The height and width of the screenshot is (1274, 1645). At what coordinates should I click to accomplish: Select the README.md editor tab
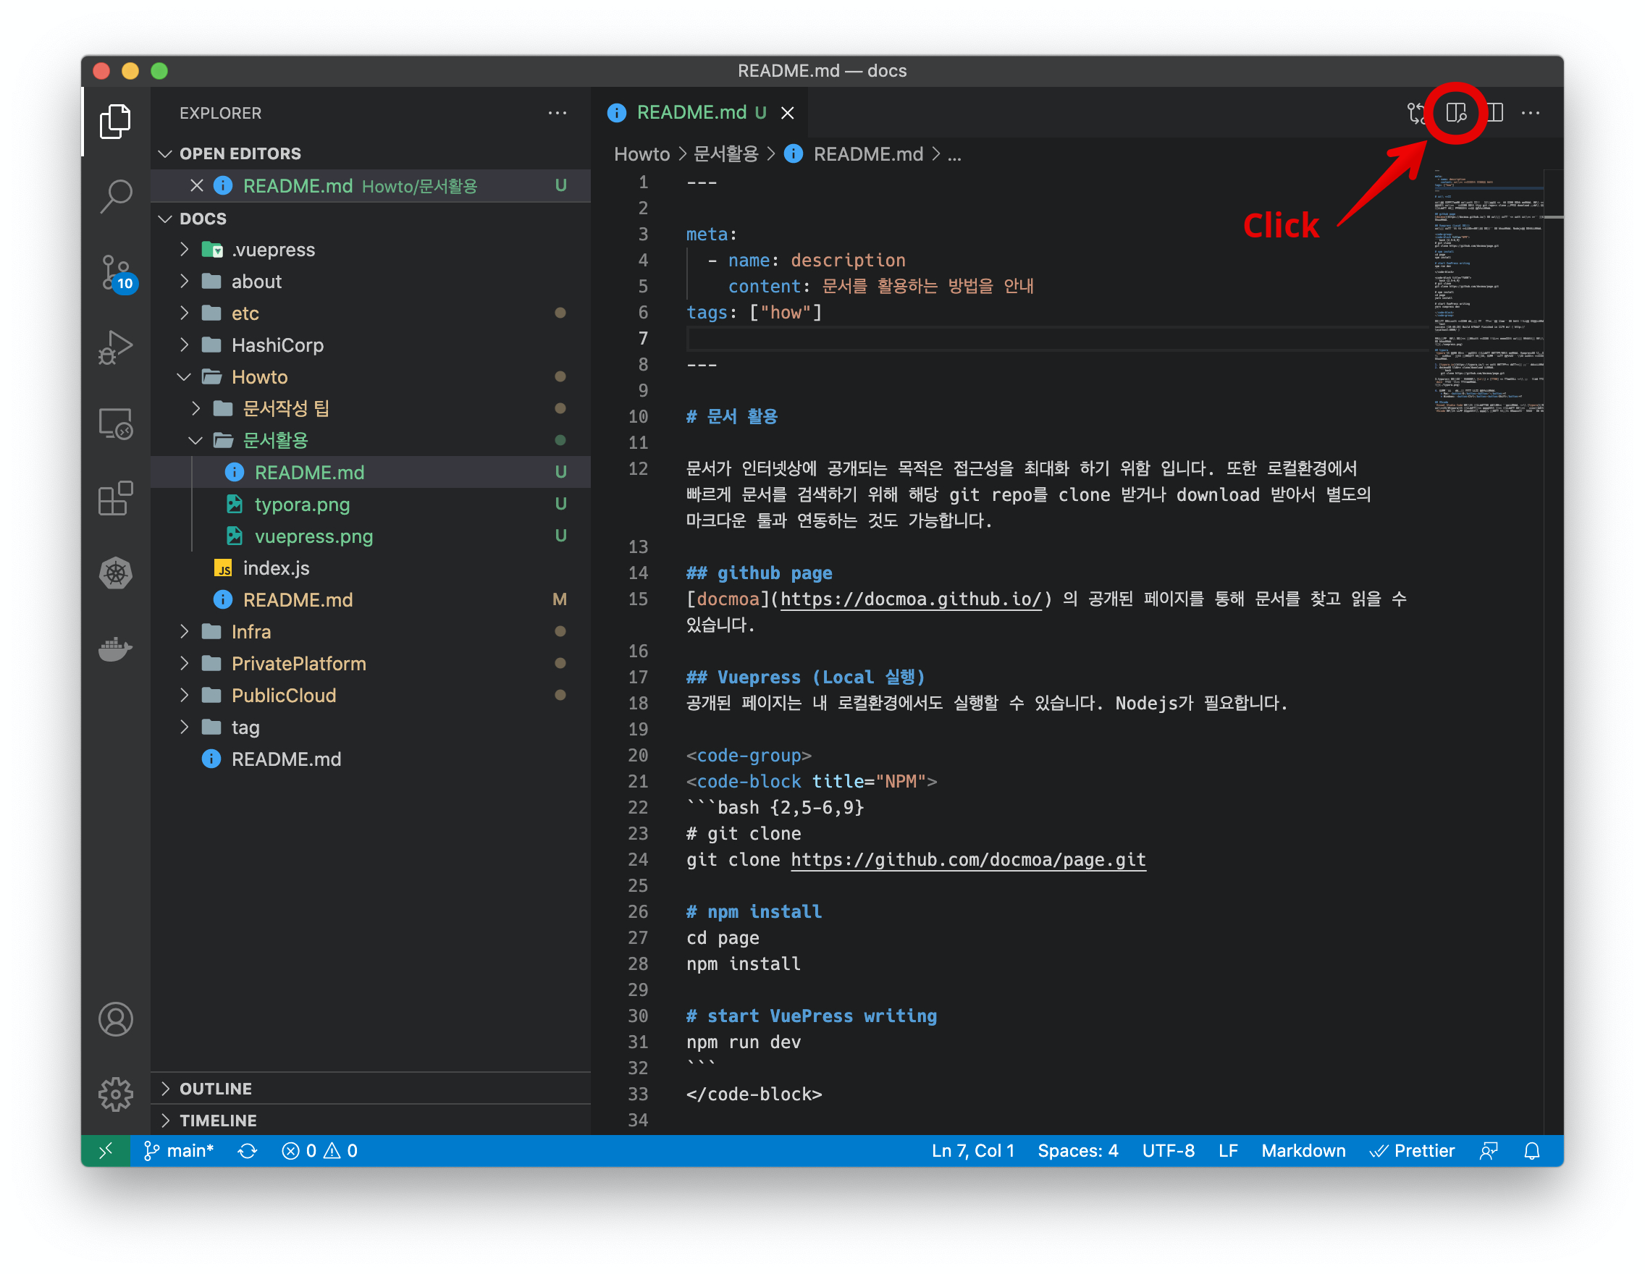691,113
